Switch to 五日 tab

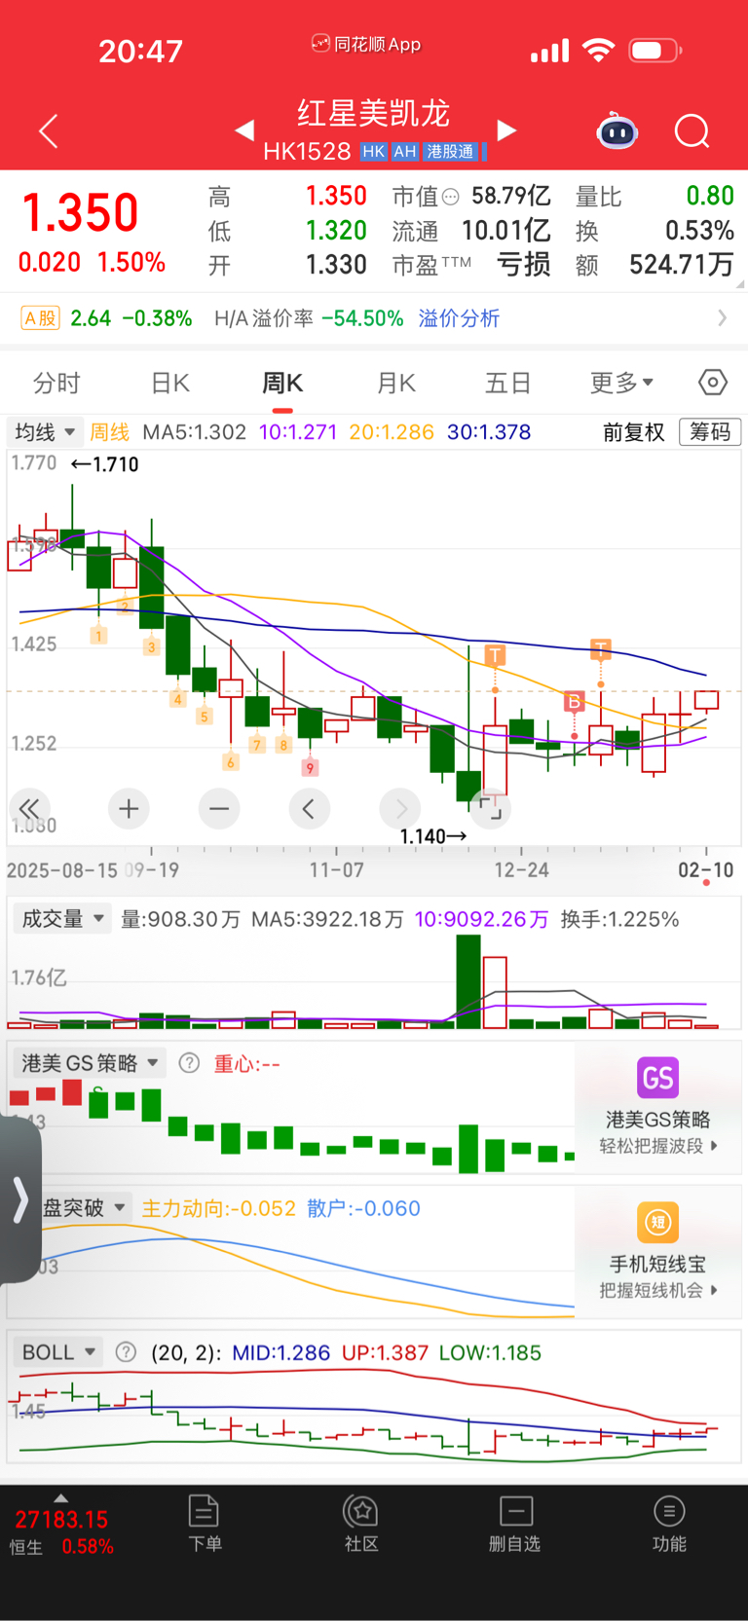(508, 383)
